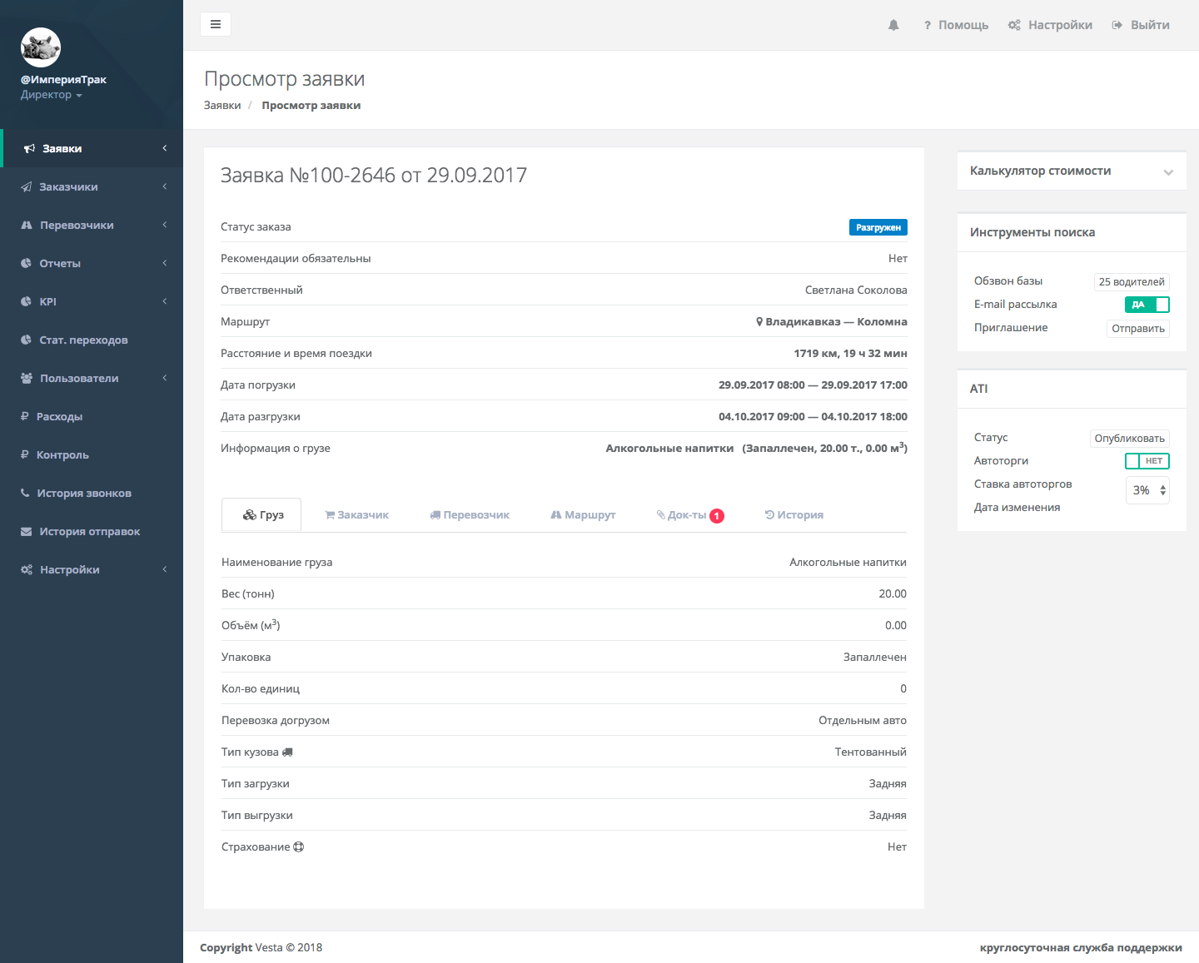Screen dimensions: 1199x963
Task: Switch to the Маршрут tab
Action: [583, 515]
